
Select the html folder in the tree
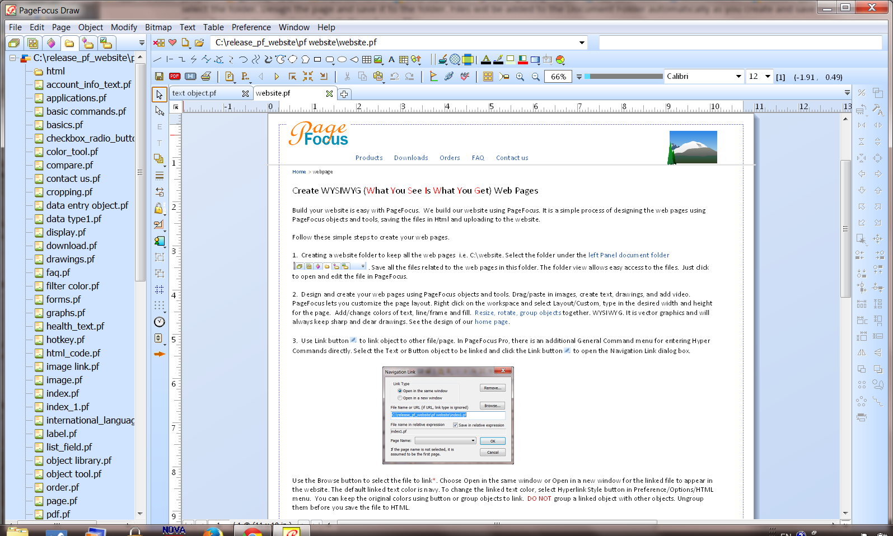tap(55, 71)
